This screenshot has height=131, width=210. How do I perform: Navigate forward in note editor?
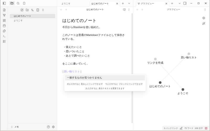[x=66, y=10]
